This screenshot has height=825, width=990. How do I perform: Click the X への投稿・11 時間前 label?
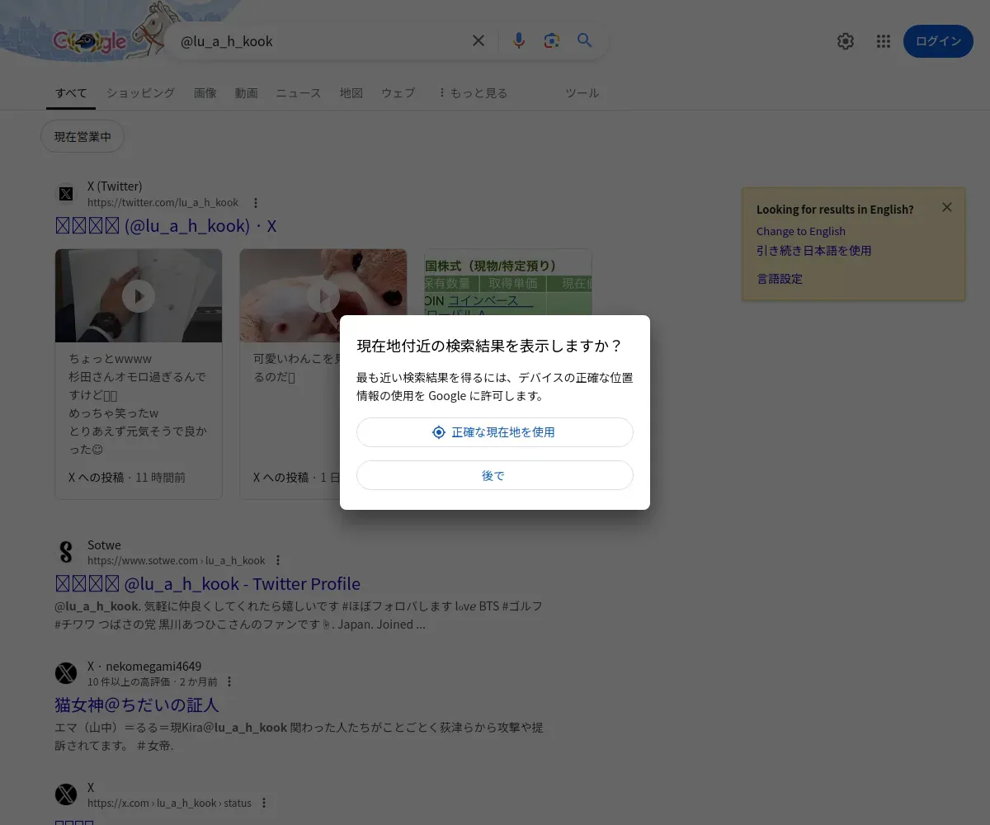127,478
